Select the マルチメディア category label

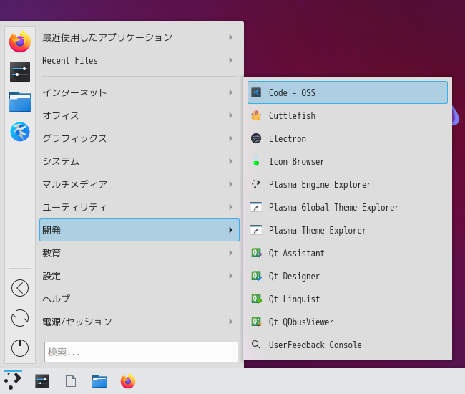pos(74,184)
